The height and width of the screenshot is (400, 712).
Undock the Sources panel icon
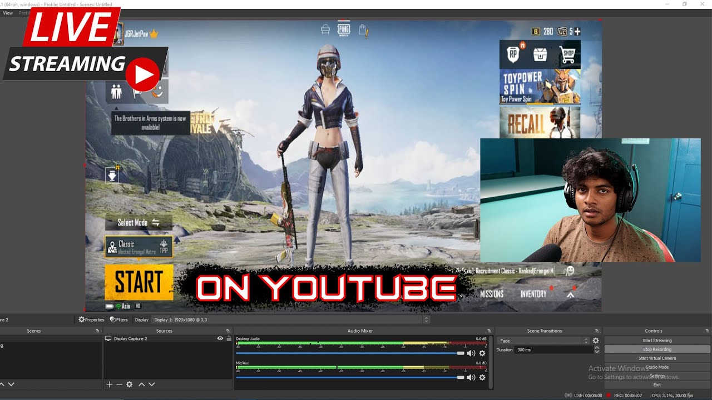coord(228,331)
